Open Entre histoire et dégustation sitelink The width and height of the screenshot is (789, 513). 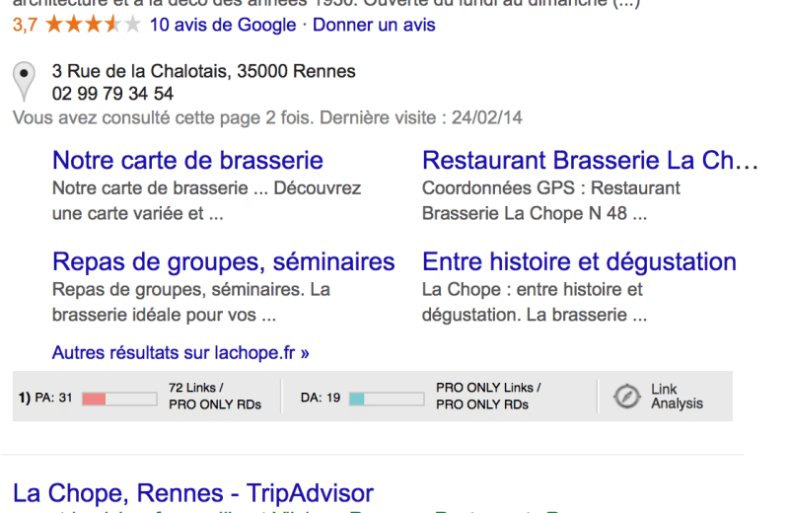(579, 261)
